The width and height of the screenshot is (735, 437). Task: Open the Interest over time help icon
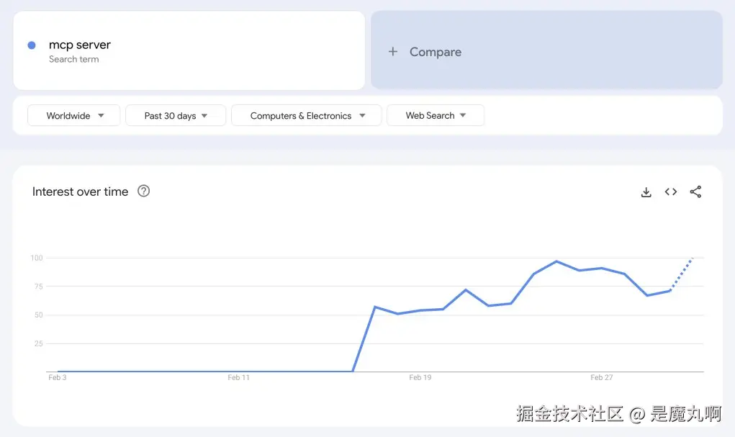(x=143, y=191)
